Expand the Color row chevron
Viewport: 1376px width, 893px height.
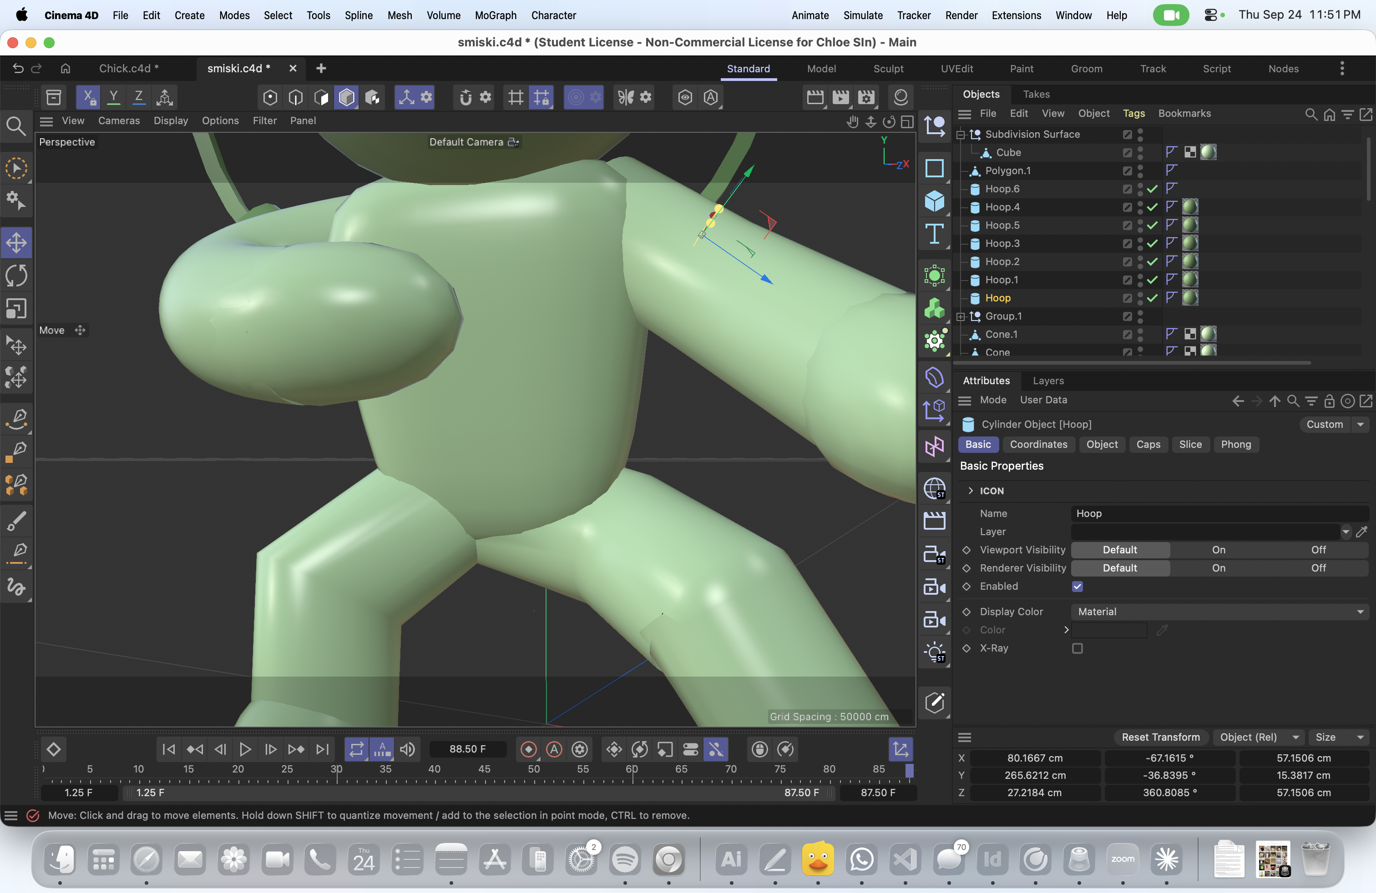tap(1066, 630)
